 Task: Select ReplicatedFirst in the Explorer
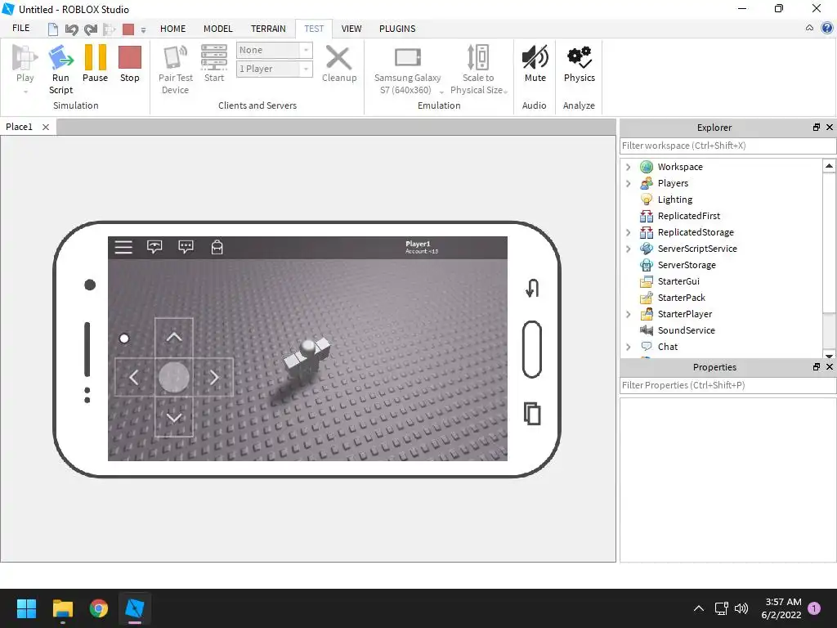[688, 216]
